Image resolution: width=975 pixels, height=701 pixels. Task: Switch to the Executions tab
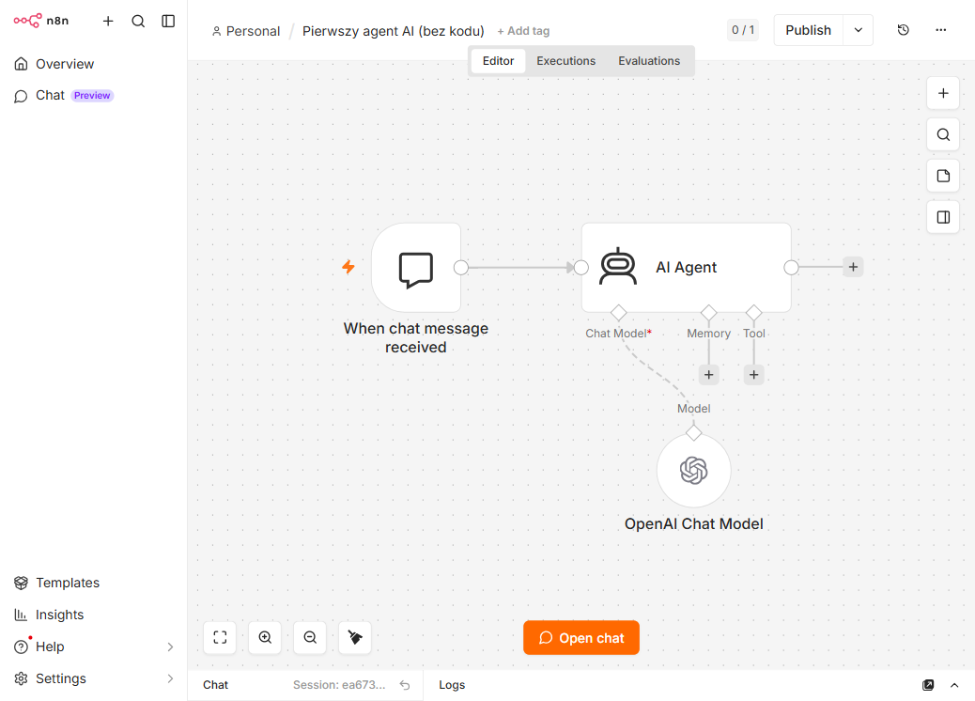tap(565, 61)
